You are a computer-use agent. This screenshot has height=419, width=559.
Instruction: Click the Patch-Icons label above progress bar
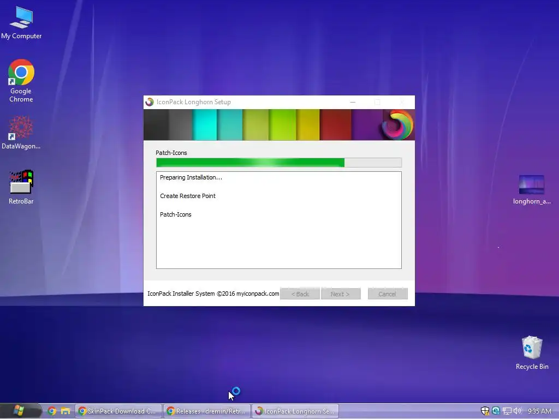point(171,153)
